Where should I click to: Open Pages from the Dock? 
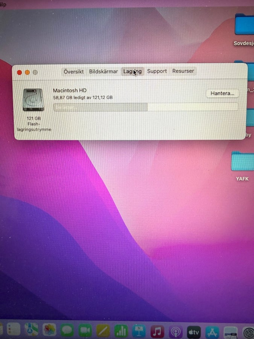click(103, 331)
